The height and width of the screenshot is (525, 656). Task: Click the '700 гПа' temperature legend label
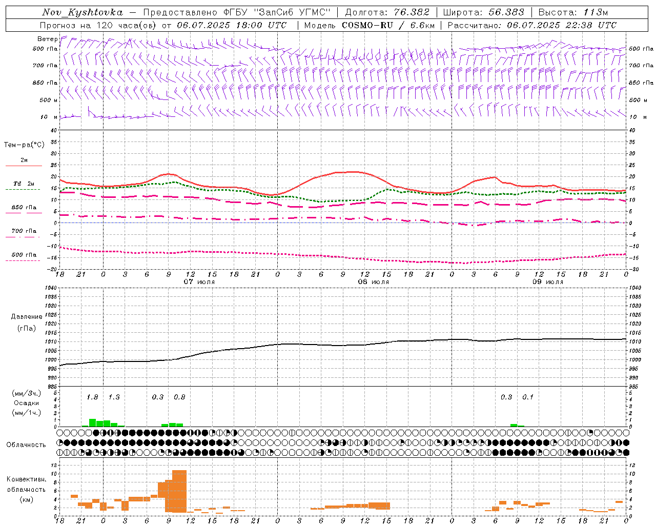point(24,231)
